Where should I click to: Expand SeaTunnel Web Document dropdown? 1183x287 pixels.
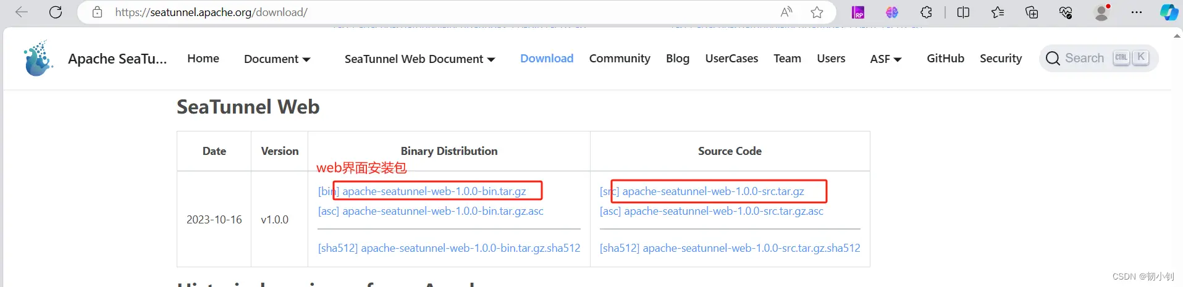(x=419, y=59)
